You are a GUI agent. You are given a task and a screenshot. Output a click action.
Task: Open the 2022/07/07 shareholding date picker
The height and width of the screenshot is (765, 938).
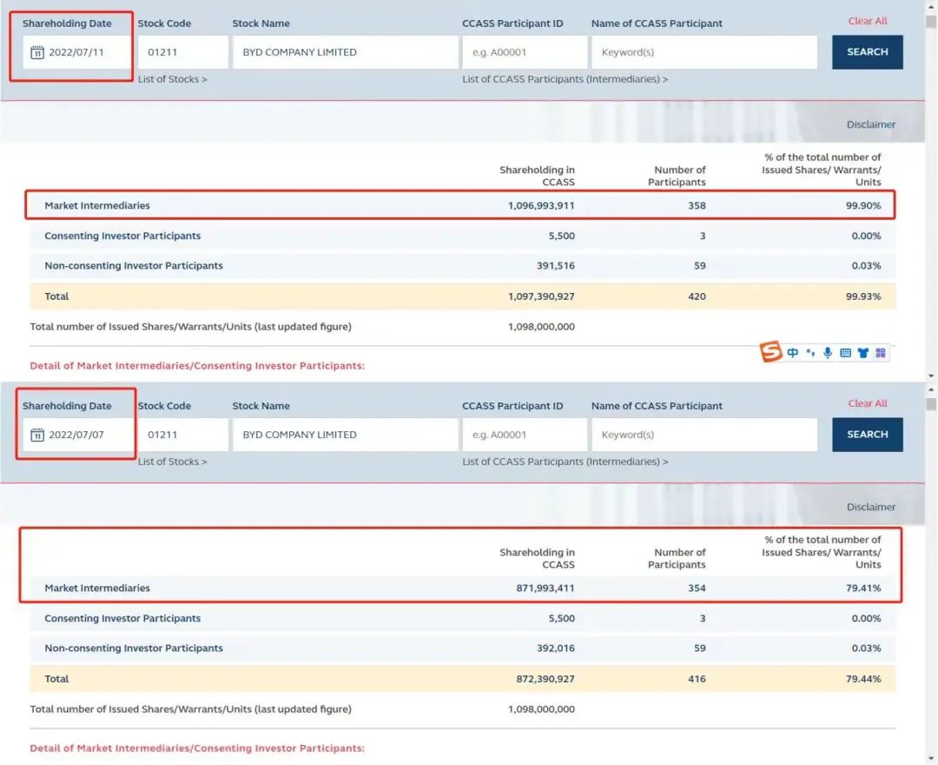(76, 435)
